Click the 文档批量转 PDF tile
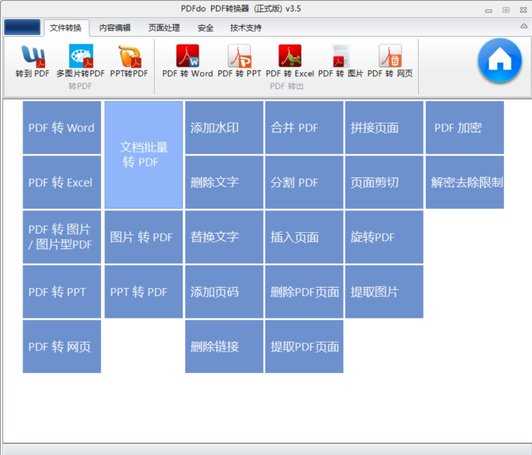 pyautogui.click(x=144, y=155)
